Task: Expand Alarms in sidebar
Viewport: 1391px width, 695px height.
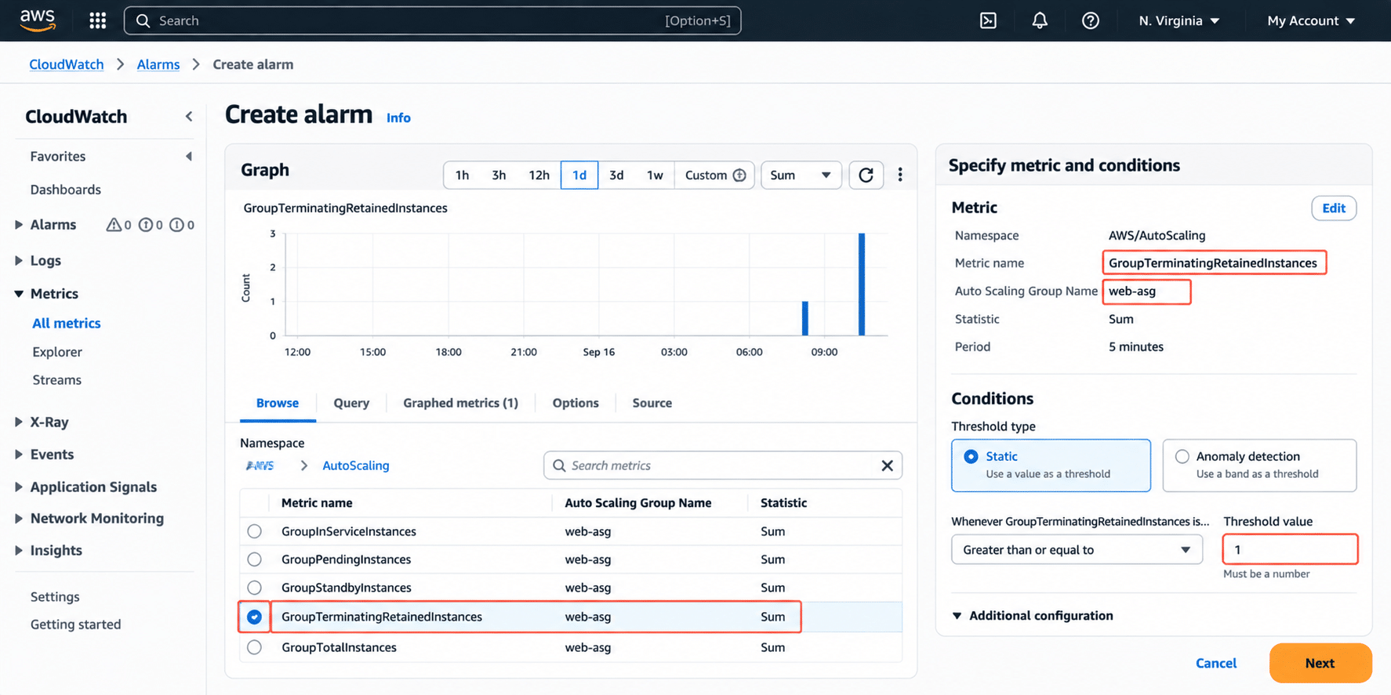Action: click(x=19, y=225)
